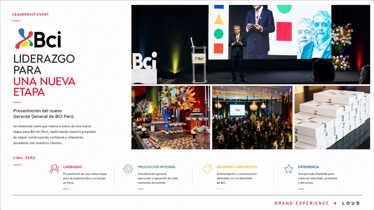Click the 'LIMA, PERÚ' location label

point(24,158)
